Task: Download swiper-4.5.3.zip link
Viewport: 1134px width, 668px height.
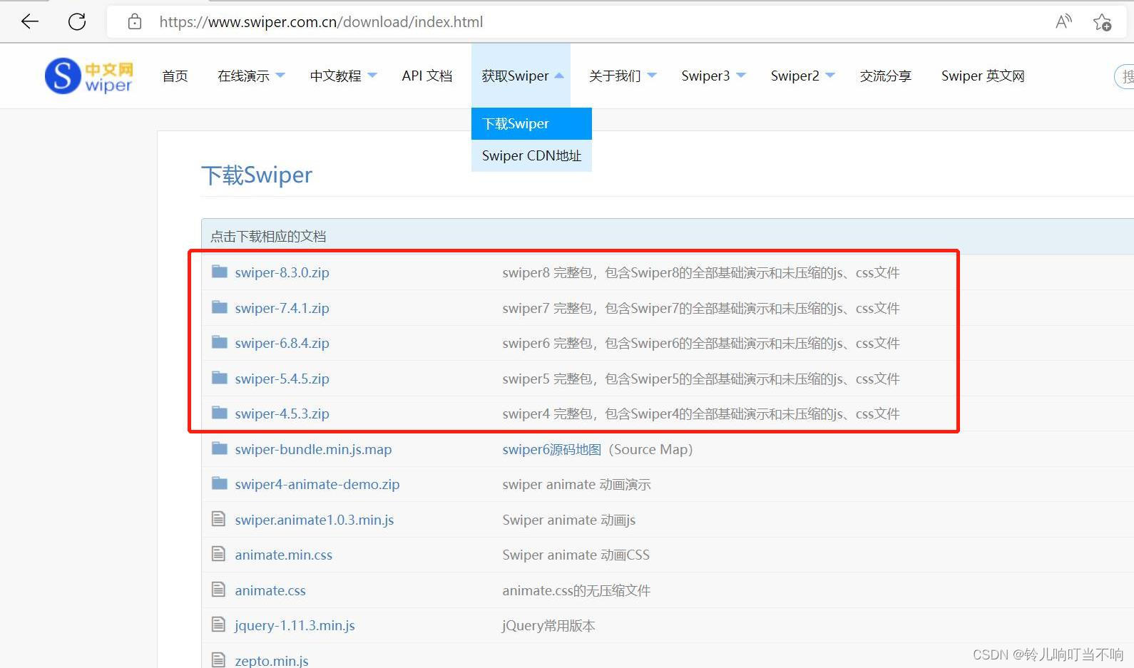Action: coord(282,413)
